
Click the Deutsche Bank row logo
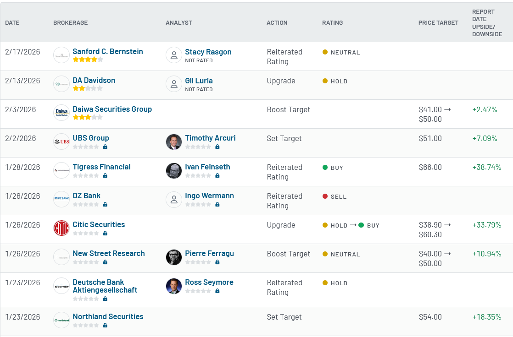pyautogui.click(x=61, y=286)
